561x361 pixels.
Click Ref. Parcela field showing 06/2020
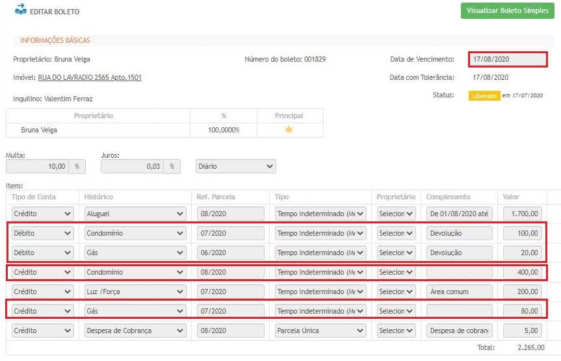(x=230, y=253)
